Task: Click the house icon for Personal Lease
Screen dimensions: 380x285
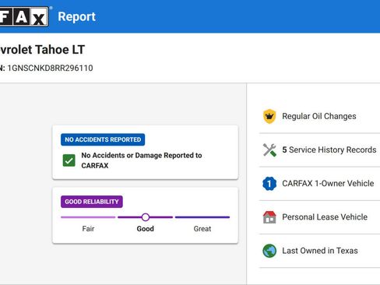Action: click(269, 217)
